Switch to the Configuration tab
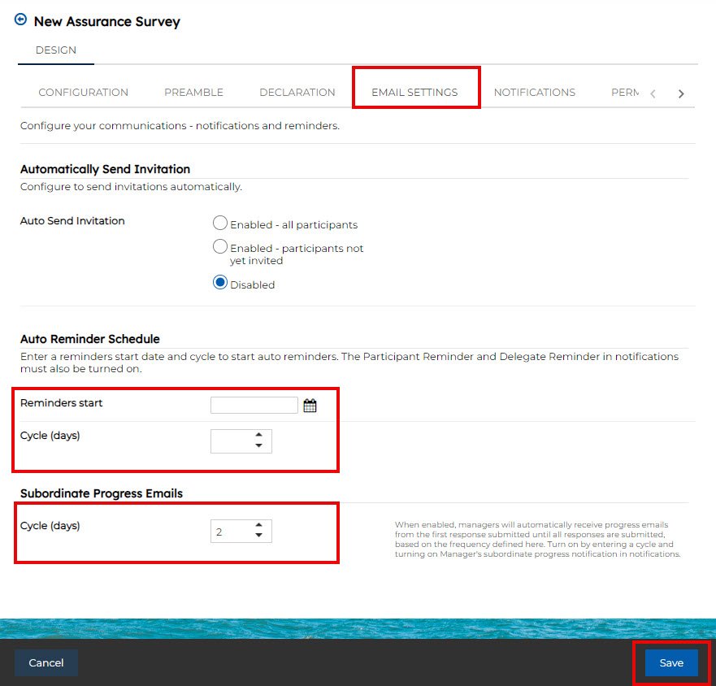This screenshot has width=716, height=686. point(83,93)
